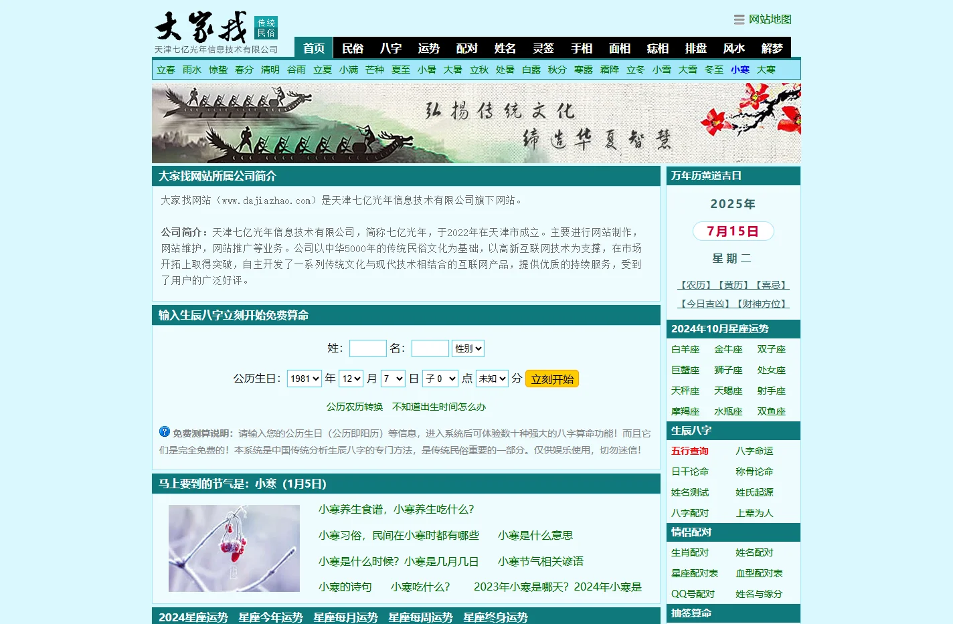Open the 白羊座 horoscope link
Screen dimensions: 953x624
tap(685, 349)
